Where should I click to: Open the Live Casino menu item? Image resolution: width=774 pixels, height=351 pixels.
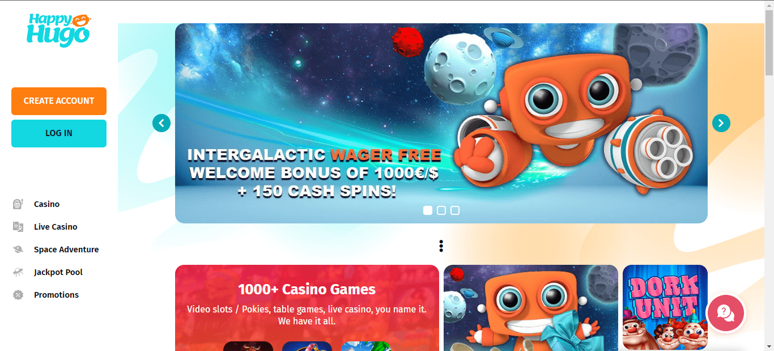(x=56, y=227)
